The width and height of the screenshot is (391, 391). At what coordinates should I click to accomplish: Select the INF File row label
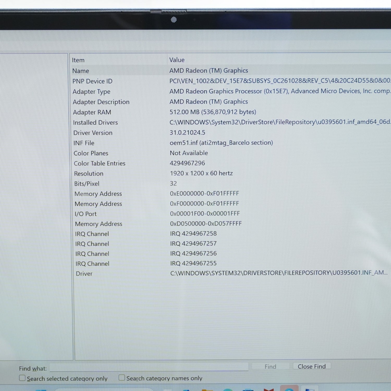(x=84, y=143)
